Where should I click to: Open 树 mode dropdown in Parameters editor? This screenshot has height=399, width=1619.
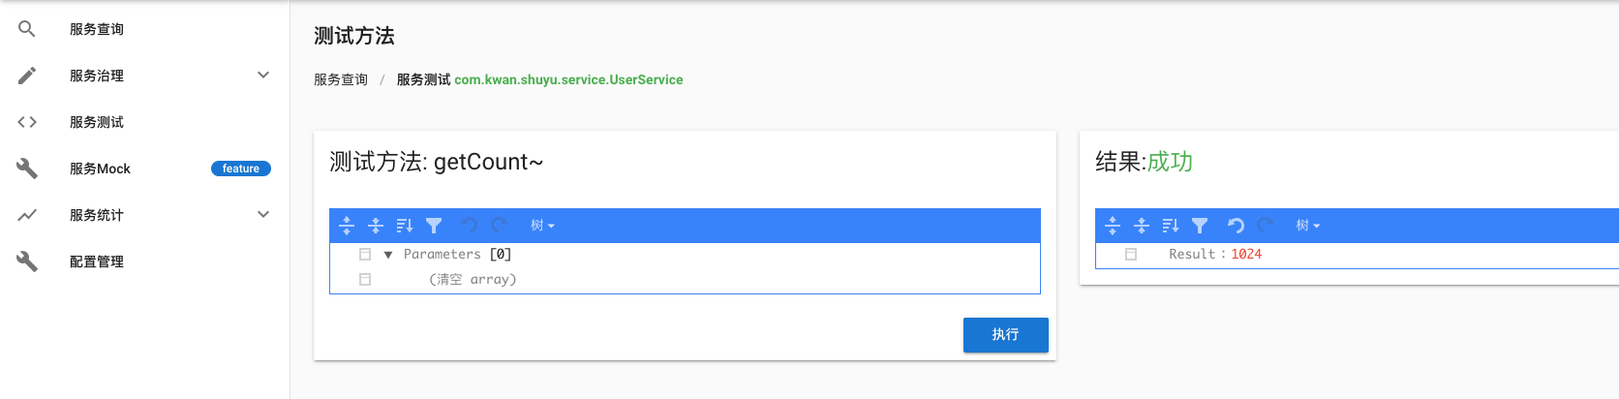pos(542,226)
